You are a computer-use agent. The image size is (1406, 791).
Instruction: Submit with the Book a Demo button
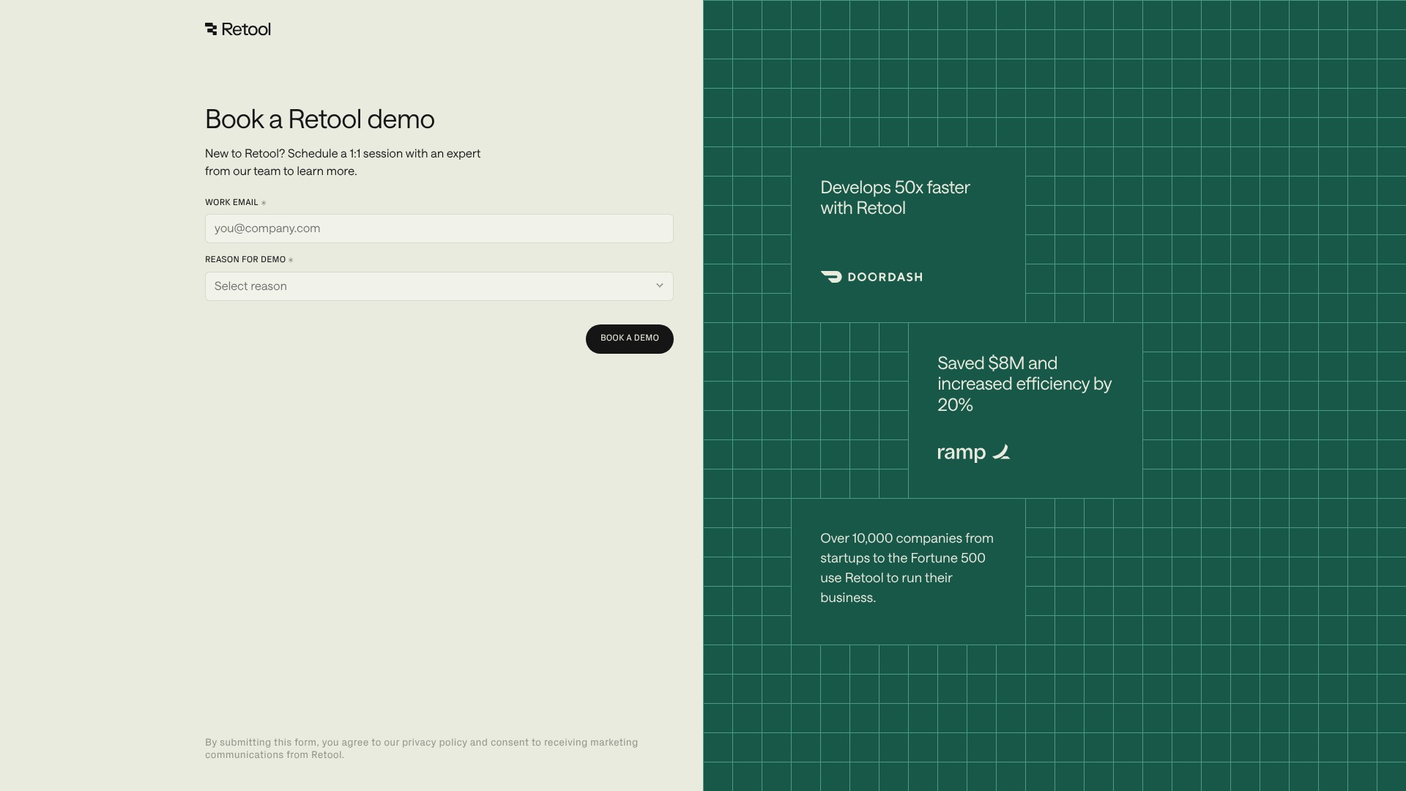pyautogui.click(x=630, y=339)
